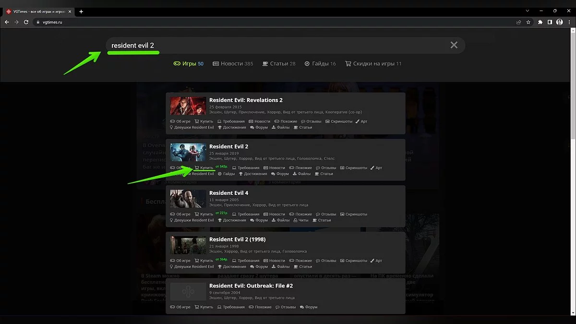Screen dimensions: 576x324
Task: Switch to the Новости 385 tab
Action: coord(233,63)
